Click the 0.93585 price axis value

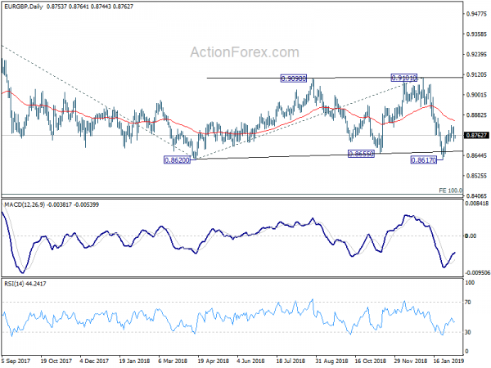click(476, 34)
